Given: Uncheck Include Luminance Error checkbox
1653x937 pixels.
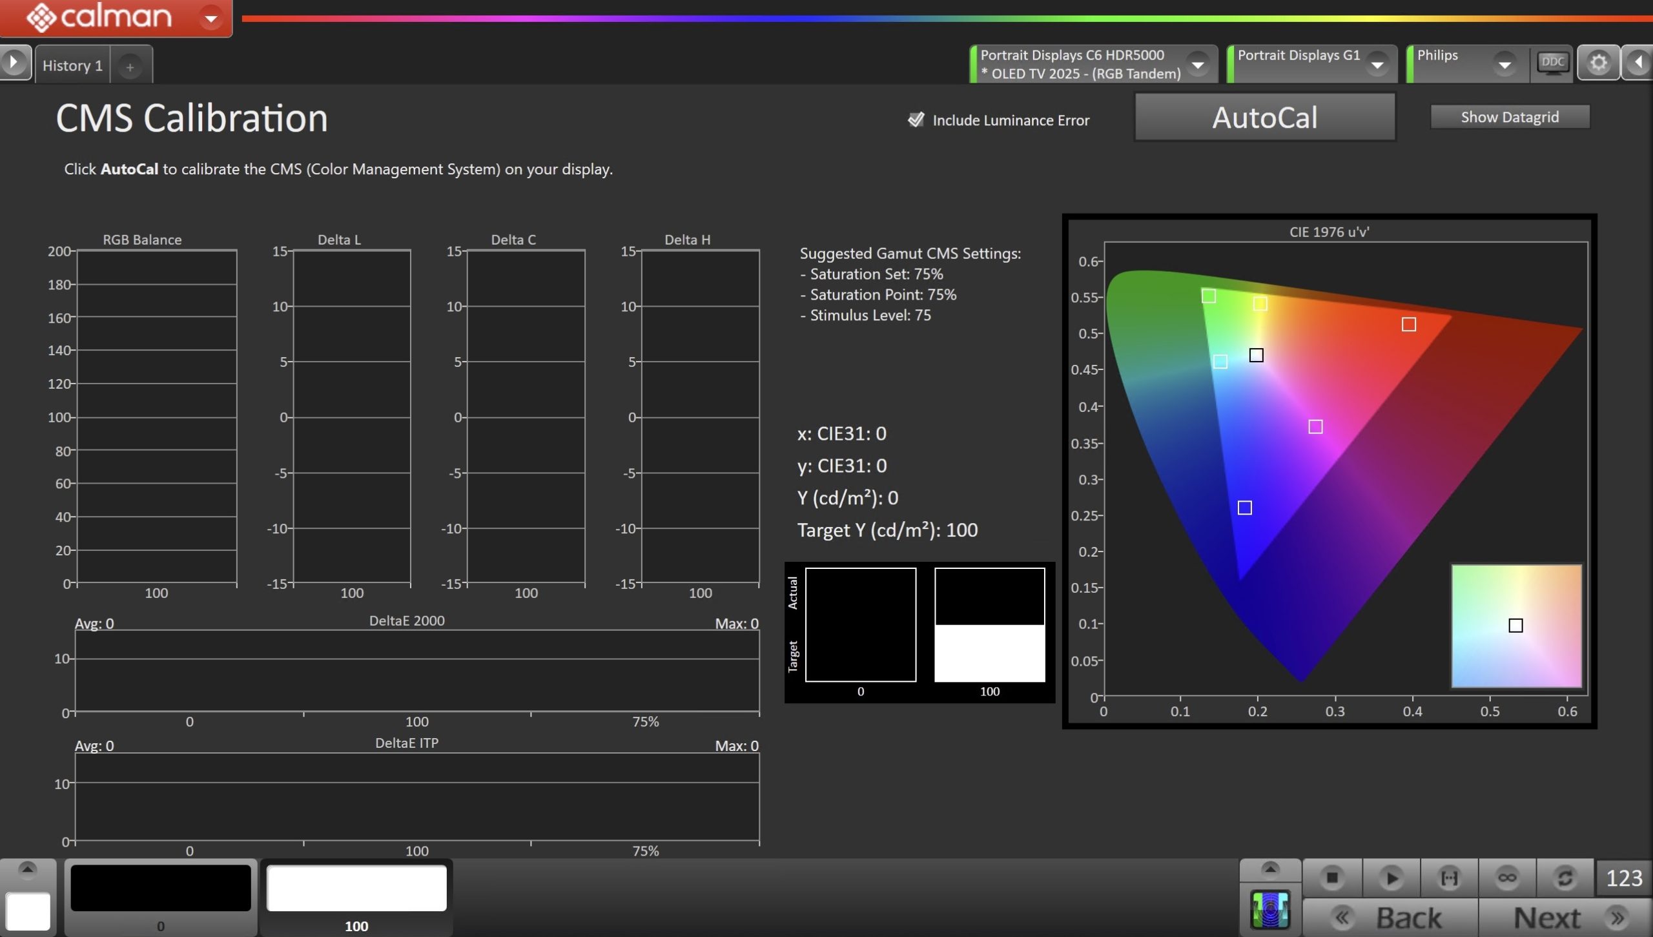Looking at the screenshot, I should [x=916, y=119].
